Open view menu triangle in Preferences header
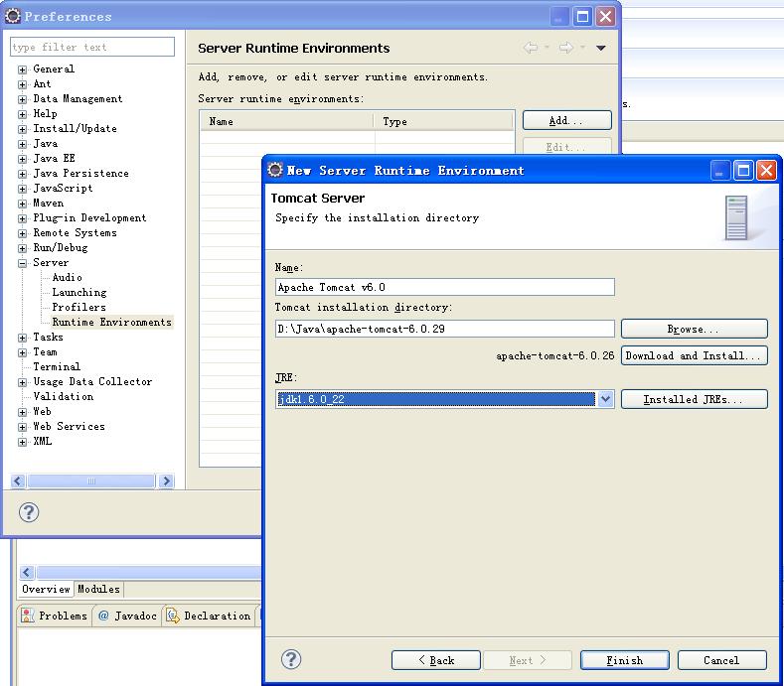 click(x=601, y=48)
